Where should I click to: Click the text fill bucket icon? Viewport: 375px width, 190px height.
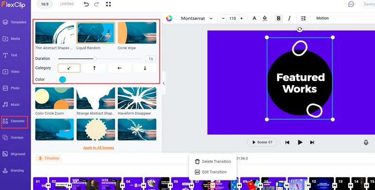point(265,18)
